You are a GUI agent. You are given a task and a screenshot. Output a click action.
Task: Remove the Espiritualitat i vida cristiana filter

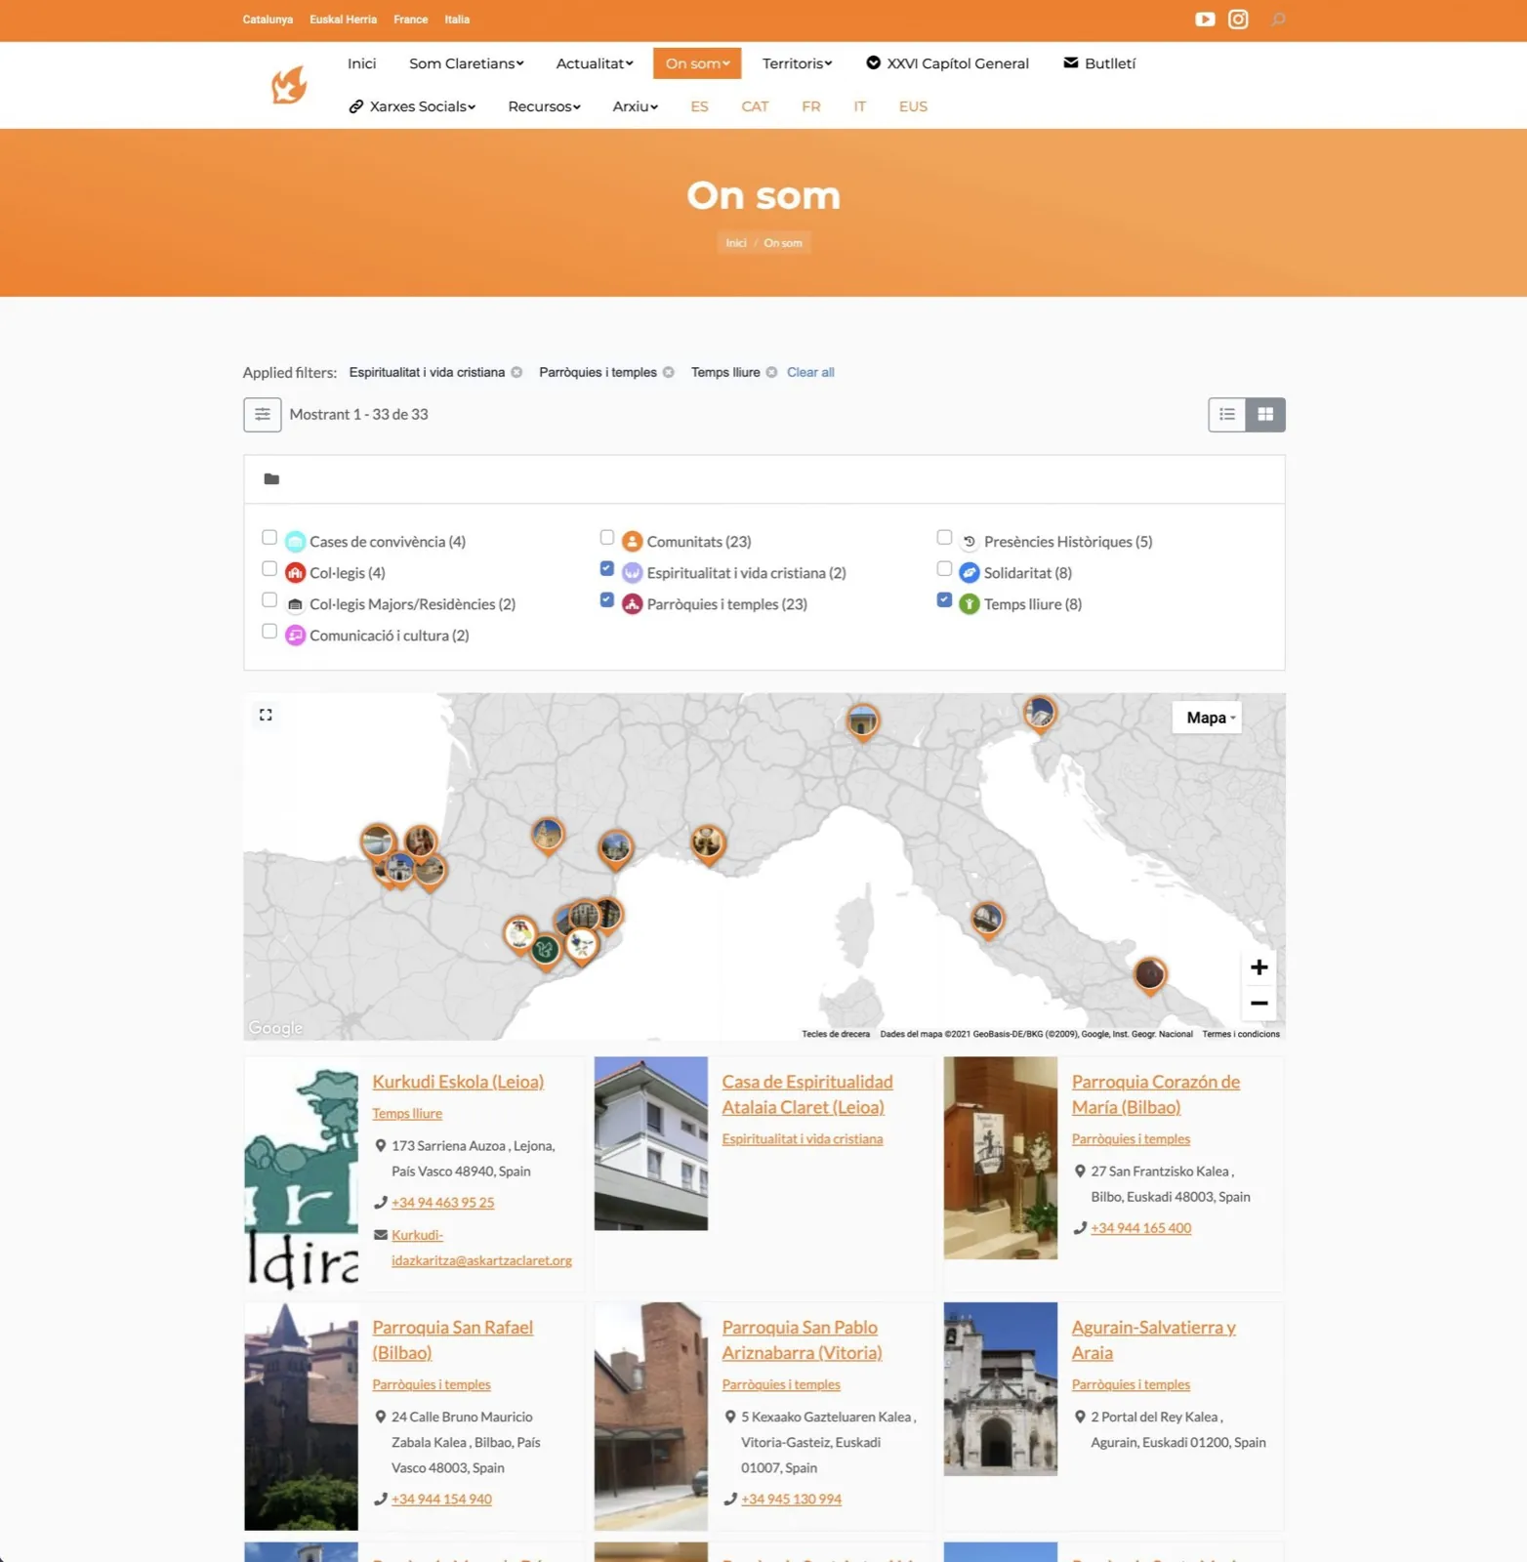pos(517,373)
